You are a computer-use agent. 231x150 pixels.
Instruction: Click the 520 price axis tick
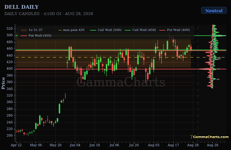point(10,28)
